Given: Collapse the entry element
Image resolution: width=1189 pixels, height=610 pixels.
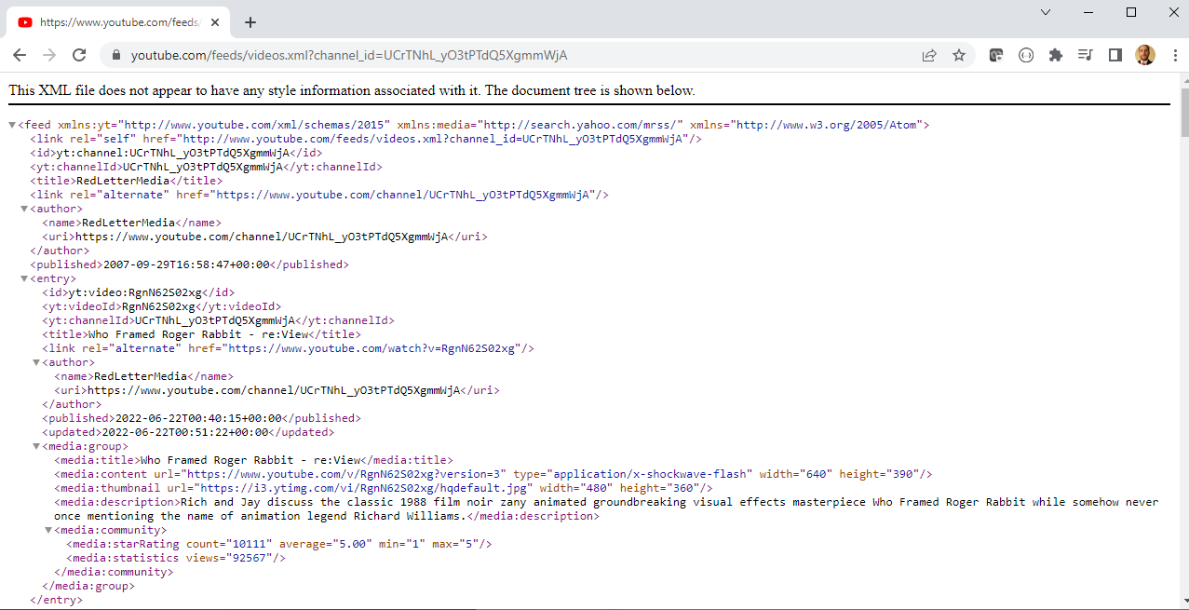Looking at the screenshot, I should point(24,278).
